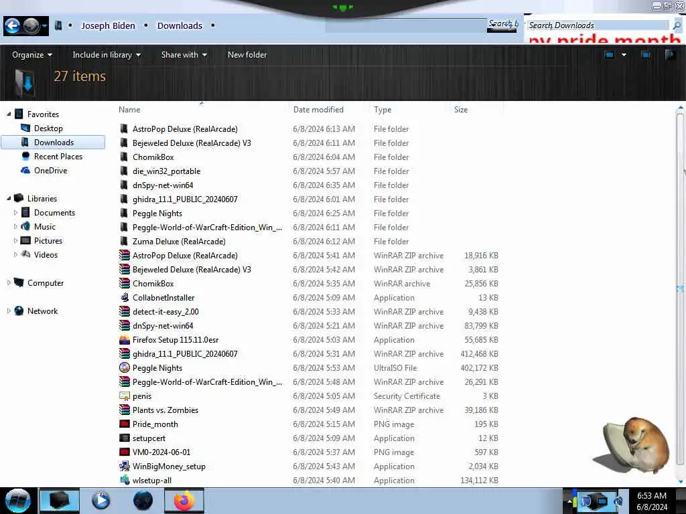The height and width of the screenshot is (514, 686).
Task: Select Desktop in Favorites
Action: coord(48,128)
